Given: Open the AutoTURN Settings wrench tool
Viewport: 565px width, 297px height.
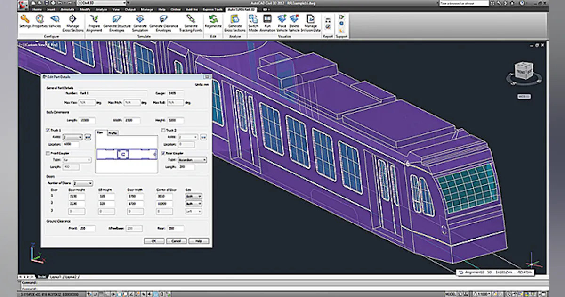Looking at the screenshot, I should pos(25,22).
